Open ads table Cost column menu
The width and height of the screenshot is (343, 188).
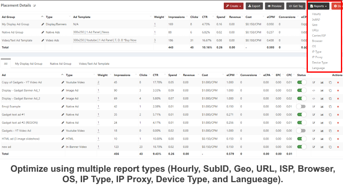(x=223, y=75)
